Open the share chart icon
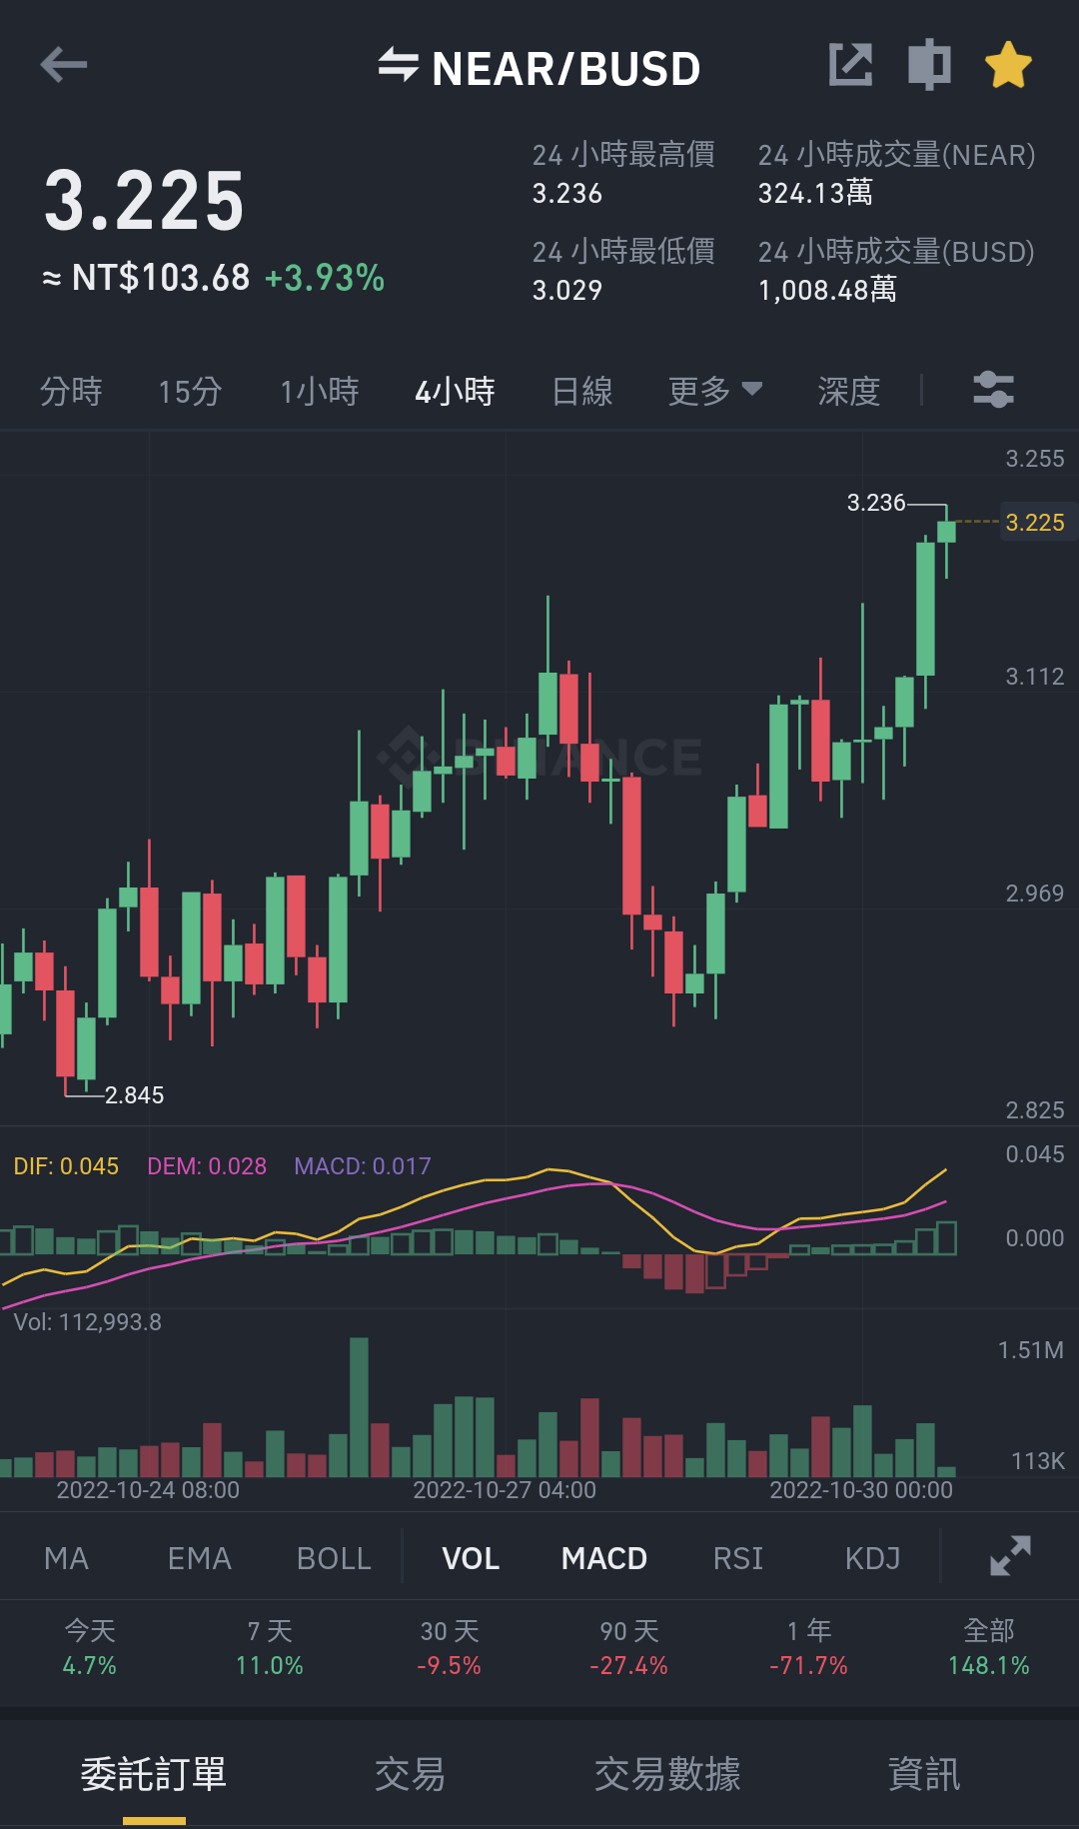Screen dimensions: 1079x1829 [x=851, y=65]
